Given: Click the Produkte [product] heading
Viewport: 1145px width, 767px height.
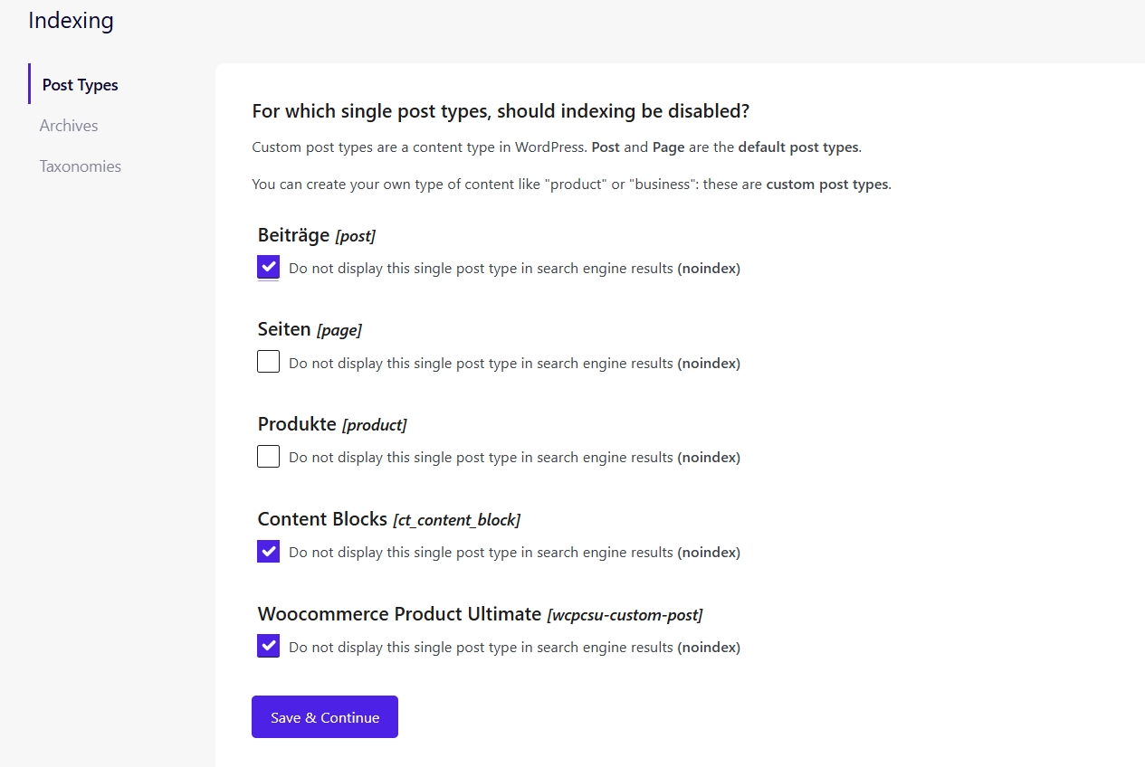Looking at the screenshot, I should [x=331, y=424].
